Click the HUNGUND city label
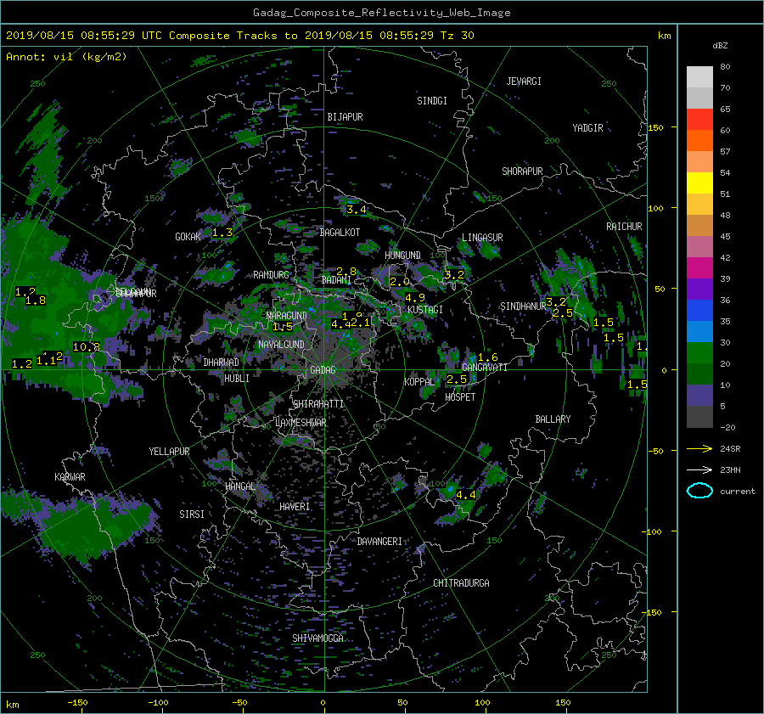Image resolution: width=764 pixels, height=714 pixels. (x=402, y=256)
